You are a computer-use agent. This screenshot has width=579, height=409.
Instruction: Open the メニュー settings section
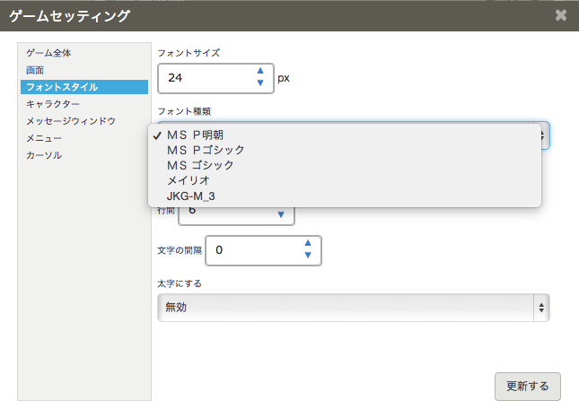click(x=44, y=138)
